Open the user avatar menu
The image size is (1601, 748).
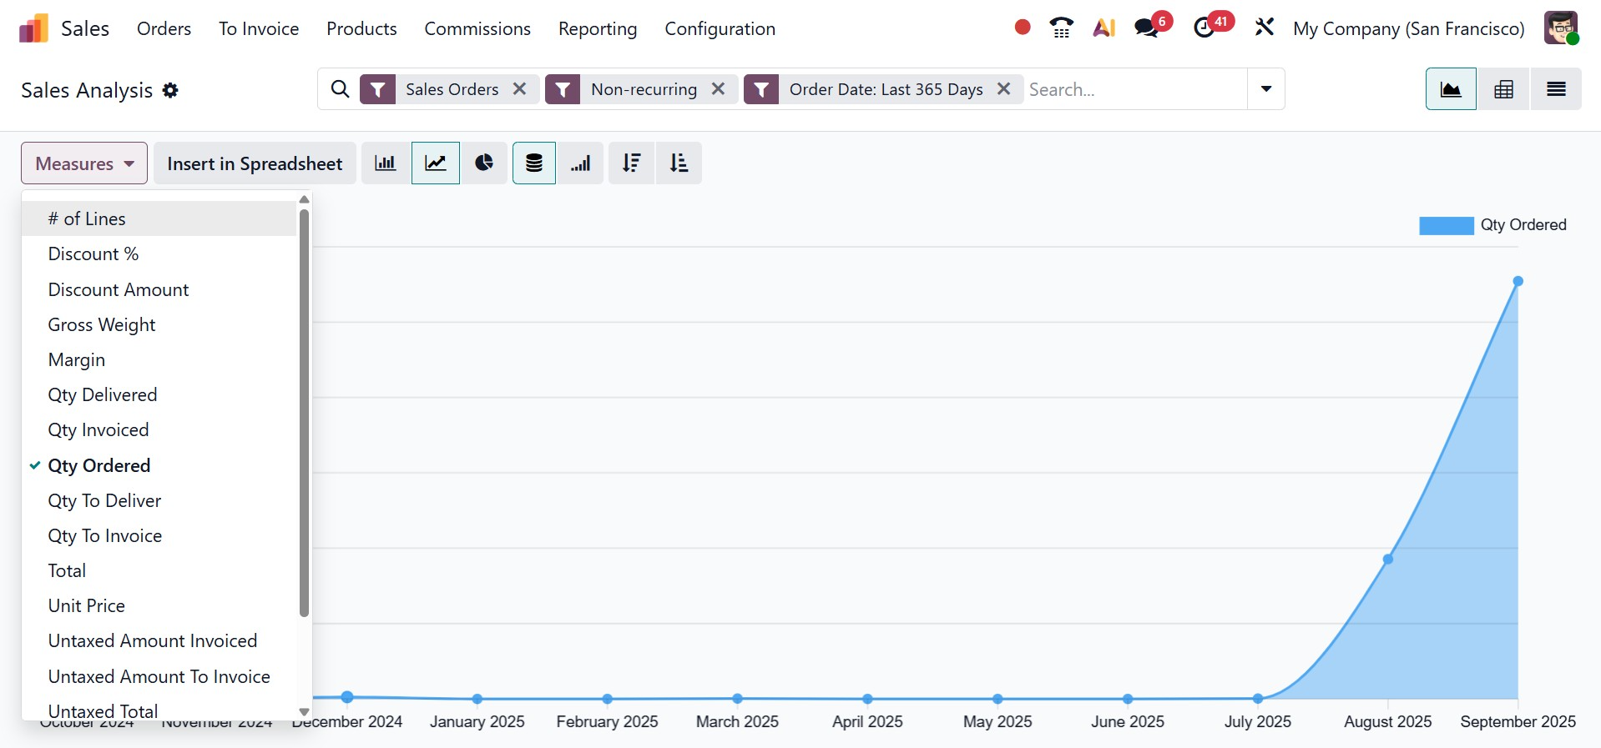[1560, 28]
